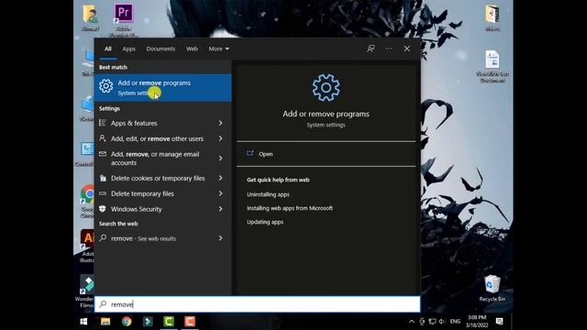Open File Explorer from the taskbar
Image resolution: width=587 pixels, height=330 pixels.
coord(105,322)
